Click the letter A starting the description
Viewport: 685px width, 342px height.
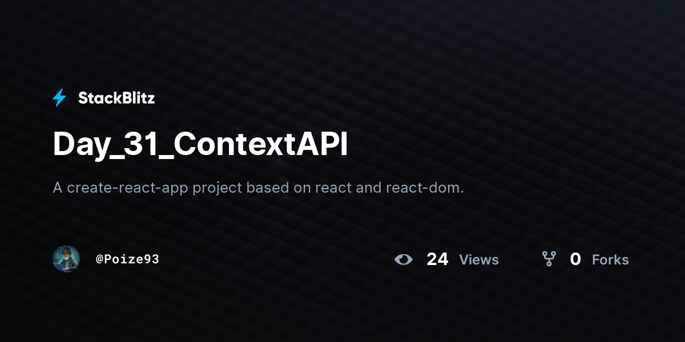[x=58, y=188]
